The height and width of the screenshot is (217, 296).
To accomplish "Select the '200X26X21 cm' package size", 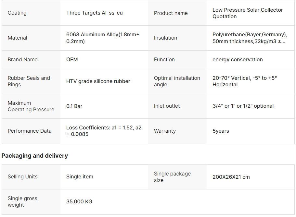I will click(x=231, y=177).
